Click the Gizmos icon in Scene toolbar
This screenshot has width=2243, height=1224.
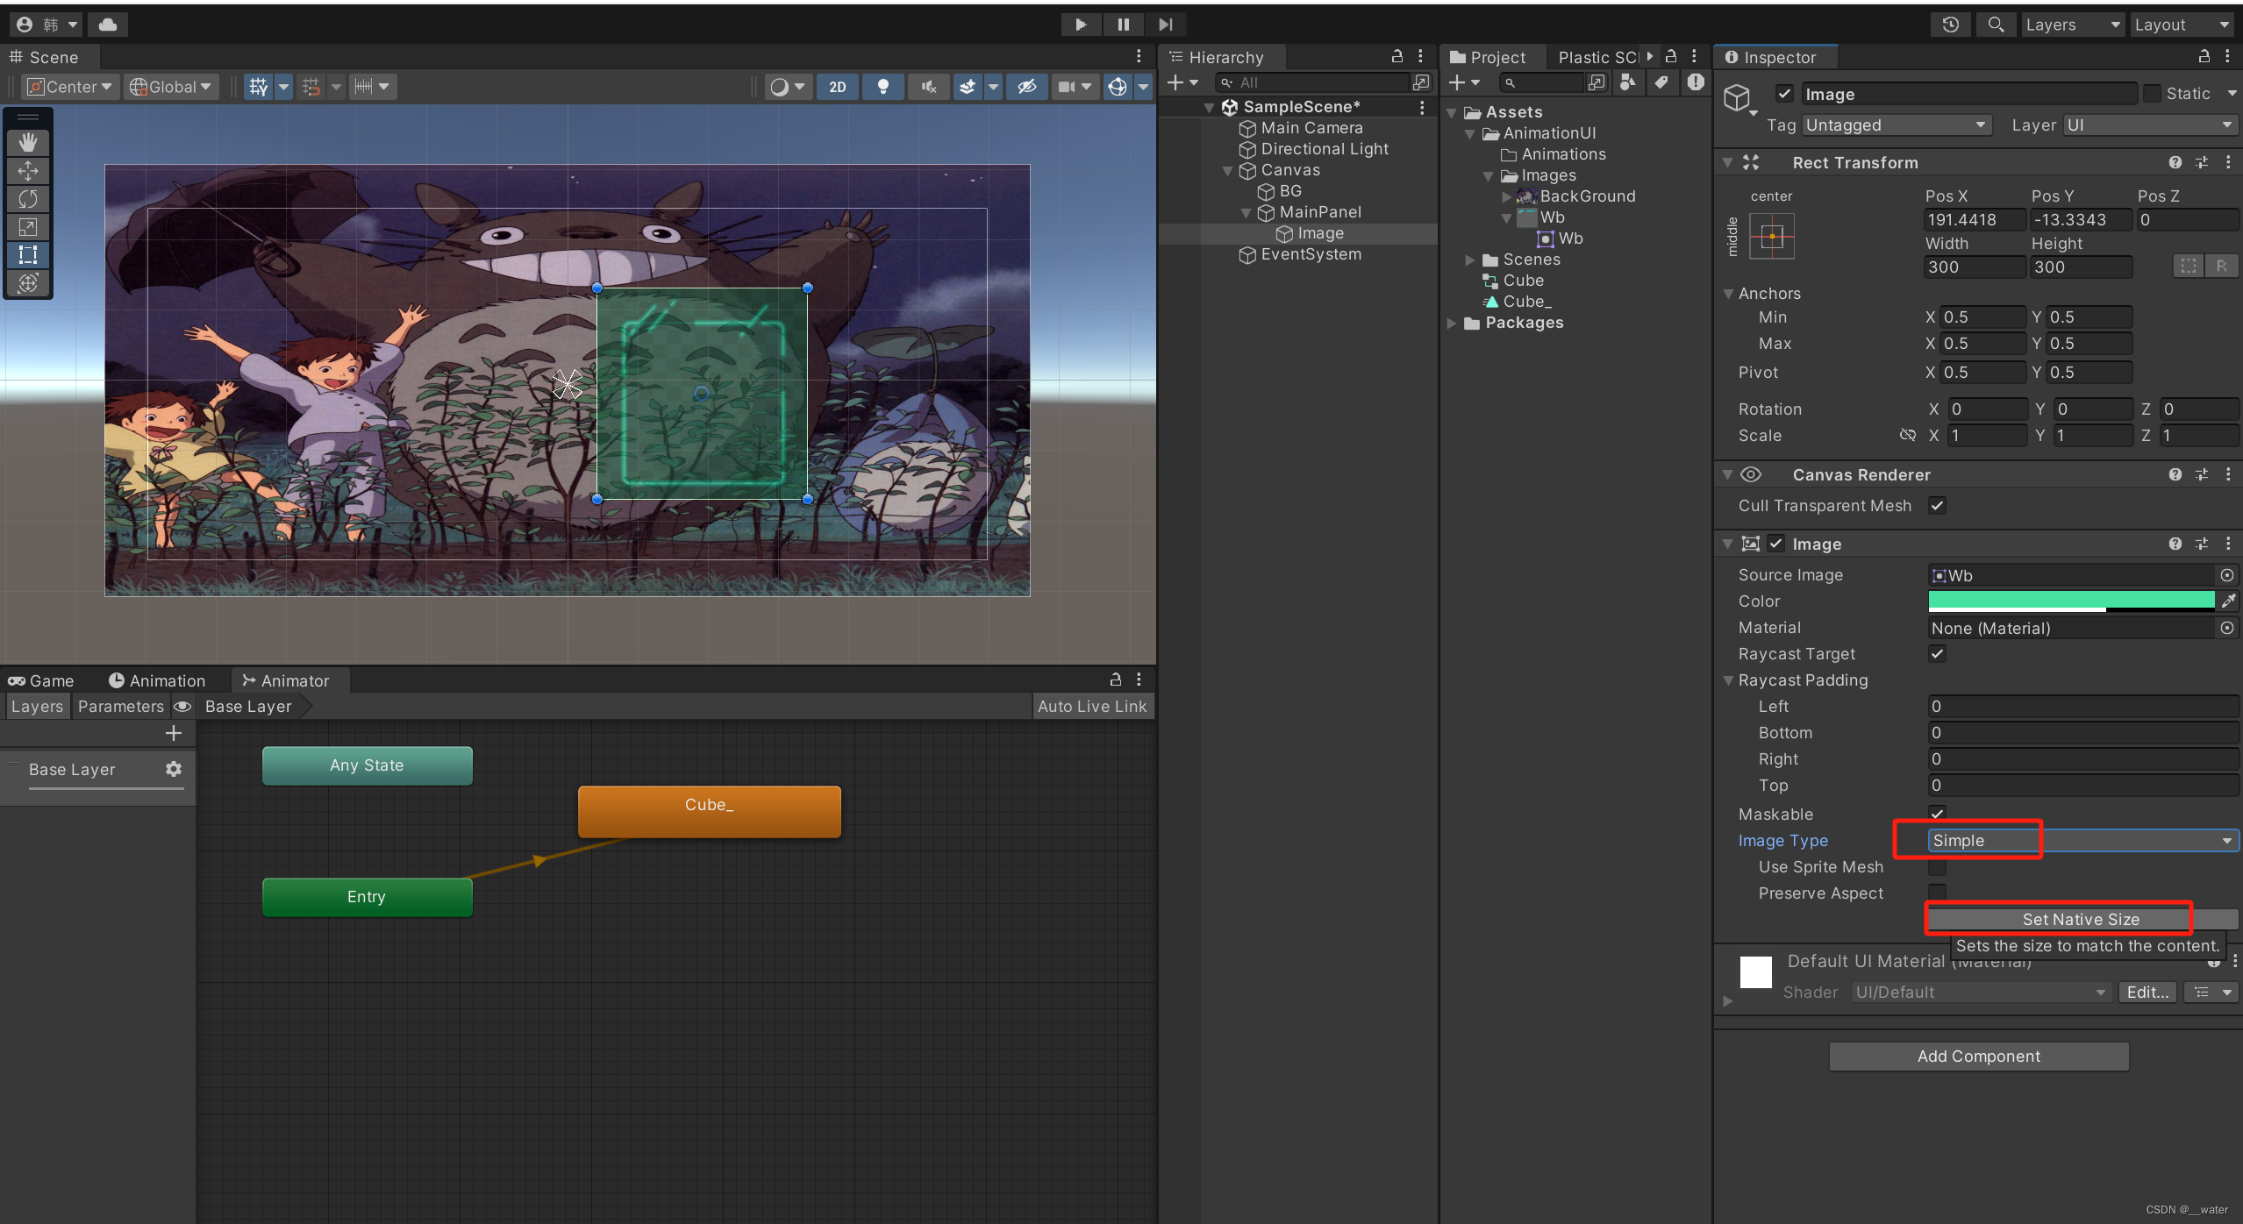(1117, 87)
